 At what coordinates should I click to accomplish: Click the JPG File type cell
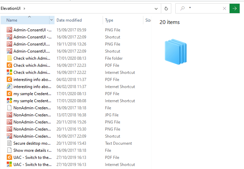112,115
